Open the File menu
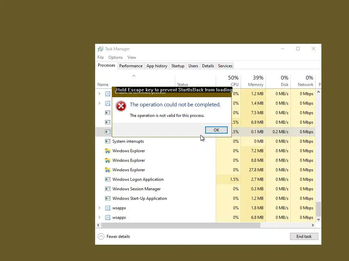Screen dimensions: 349x261 (x=101, y=57)
